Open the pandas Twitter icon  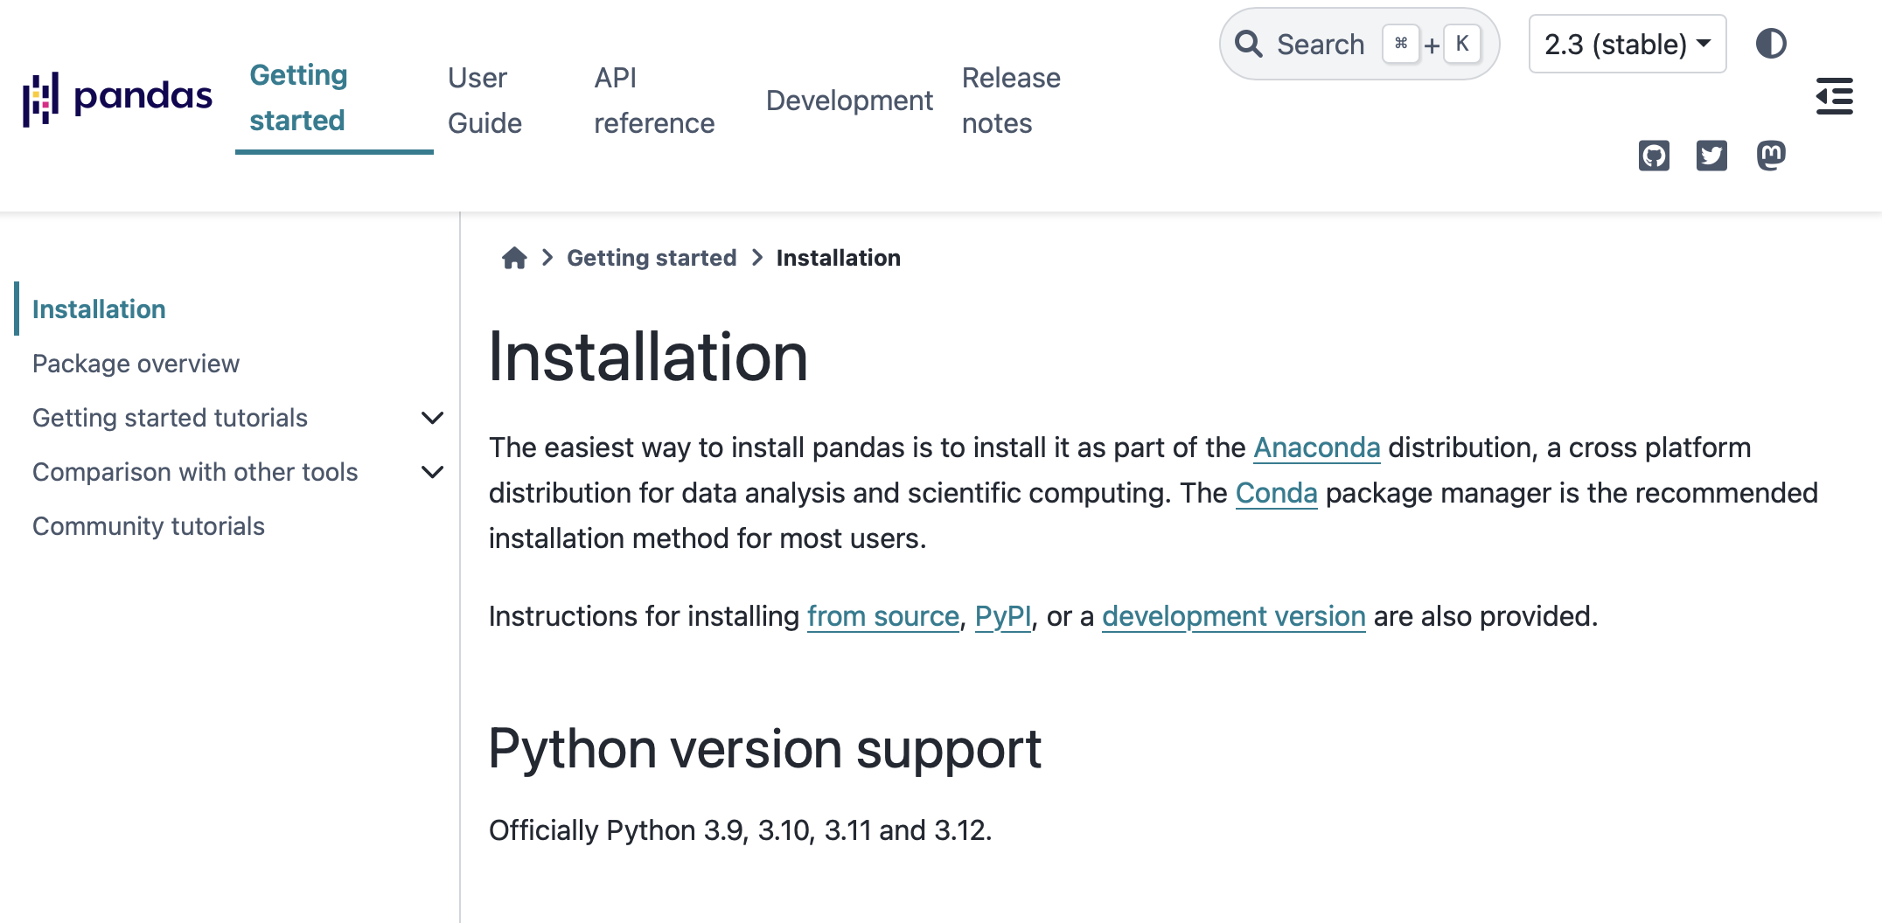pyautogui.click(x=1712, y=156)
